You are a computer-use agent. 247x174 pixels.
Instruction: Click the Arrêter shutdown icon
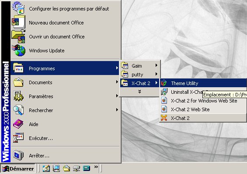18,155
